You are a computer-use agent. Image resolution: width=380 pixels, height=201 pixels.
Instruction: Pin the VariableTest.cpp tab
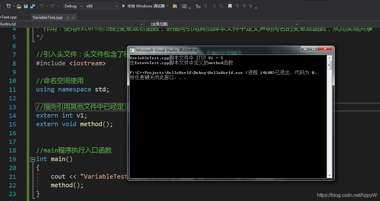(x=68, y=17)
